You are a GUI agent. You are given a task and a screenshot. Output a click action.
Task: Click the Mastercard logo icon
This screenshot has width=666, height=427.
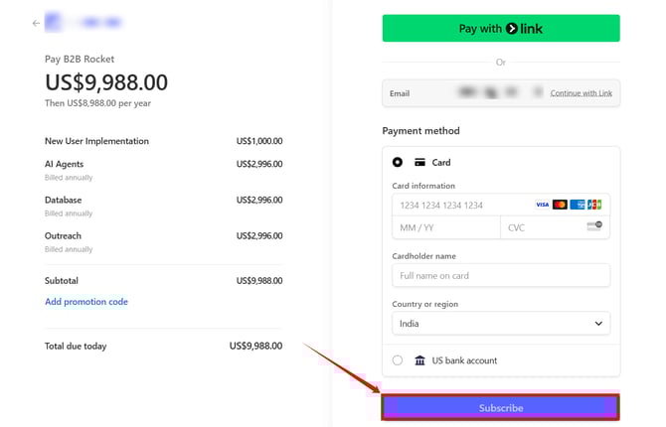560,205
